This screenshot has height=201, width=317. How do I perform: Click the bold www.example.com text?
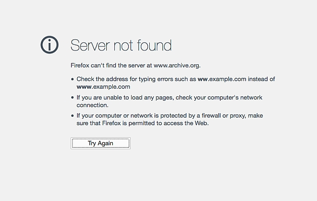[103, 87]
